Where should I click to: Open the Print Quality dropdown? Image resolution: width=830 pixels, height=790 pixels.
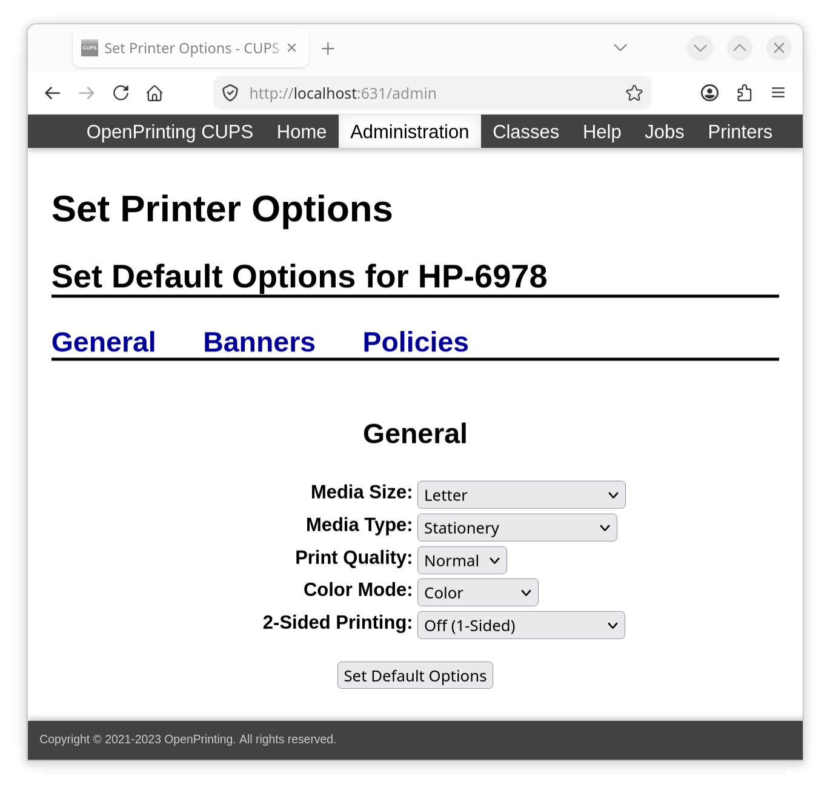461,560
